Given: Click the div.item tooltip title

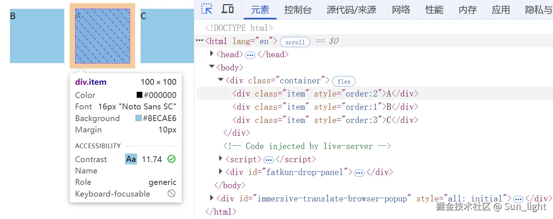Looking at the screenshot, I should (x=91, y=82).
